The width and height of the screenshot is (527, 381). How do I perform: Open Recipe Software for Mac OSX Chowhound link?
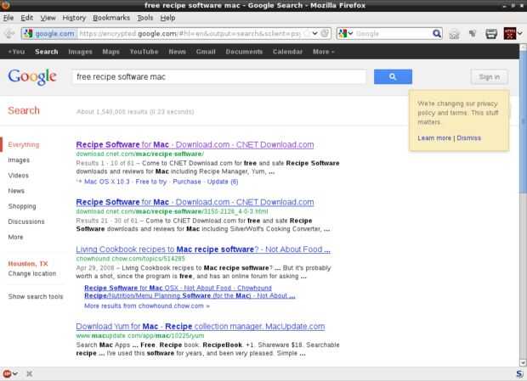click(x=178, y=288)
